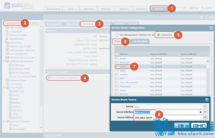Screen dimensions: 215x138
Task: Click sidebar scroll down arrow
Action: [x=41, y=127]
